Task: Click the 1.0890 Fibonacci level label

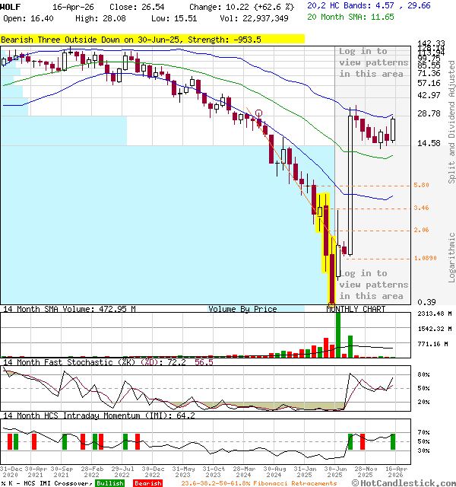Action: point(425,258)
